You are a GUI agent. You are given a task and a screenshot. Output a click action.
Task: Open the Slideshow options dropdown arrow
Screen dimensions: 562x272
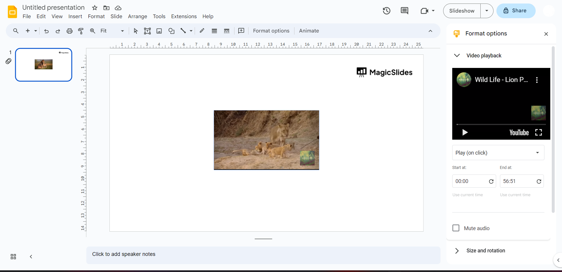[486, 11]
